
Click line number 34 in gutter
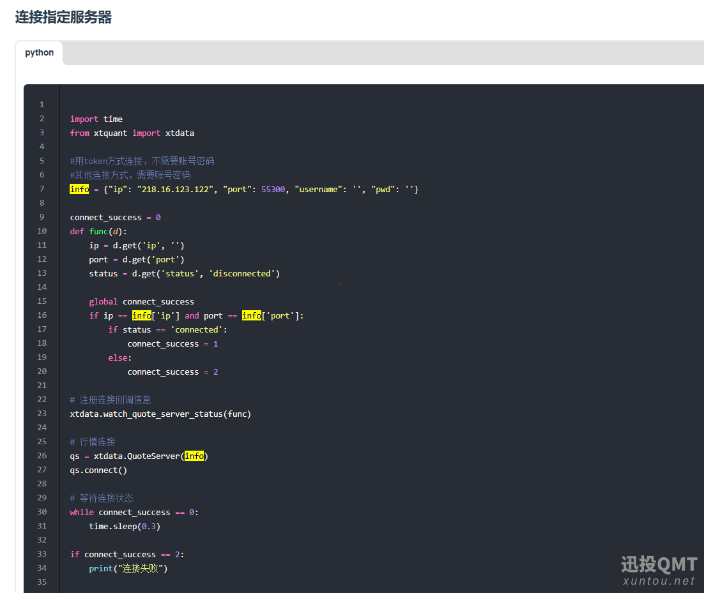point(42,568)
